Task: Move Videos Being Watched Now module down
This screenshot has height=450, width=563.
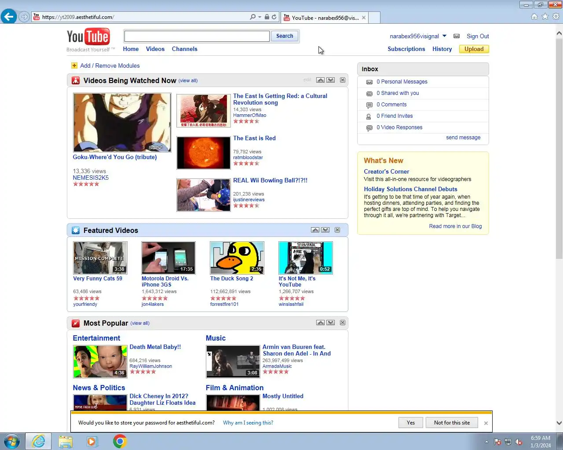Action: [x=331, y=80]
